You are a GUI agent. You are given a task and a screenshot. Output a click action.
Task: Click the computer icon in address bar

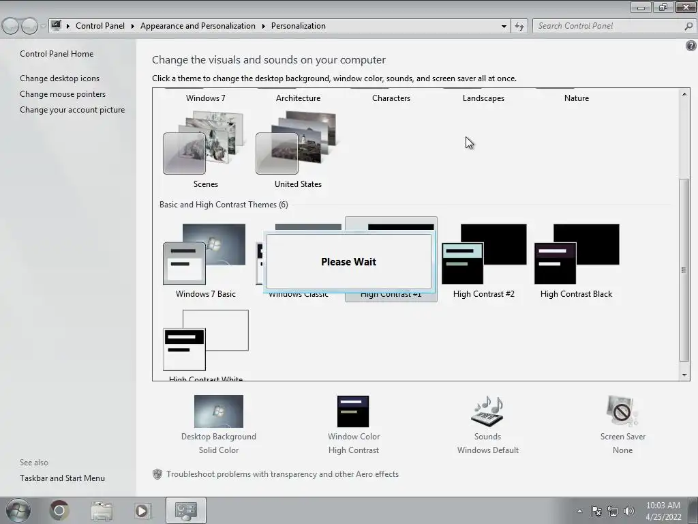click(x=56, y=26)
